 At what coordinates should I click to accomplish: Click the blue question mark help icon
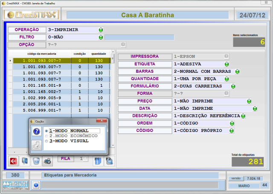(37, 131)
